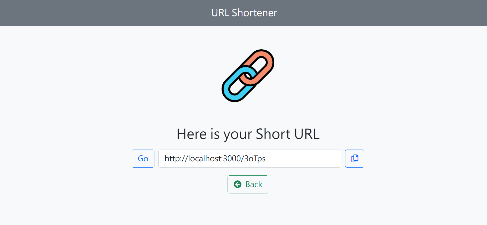The height and width of the screenshot is (225, 487).
Task: Return to the form via Back label
Action: [254, 184]
